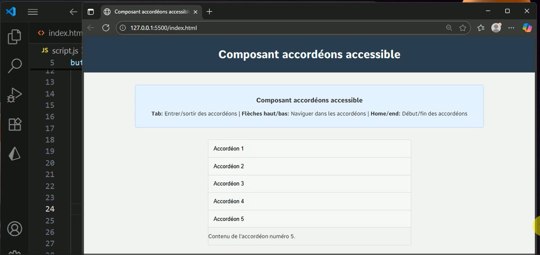Add this page to favorites
Image resolution: width=540 pixels, height=255 pixels.
463,28
